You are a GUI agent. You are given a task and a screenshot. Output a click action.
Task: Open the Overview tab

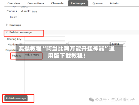point(14,3)
